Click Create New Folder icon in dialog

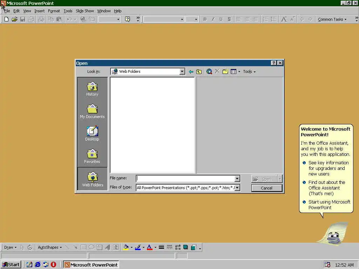[x=225, y=71]
